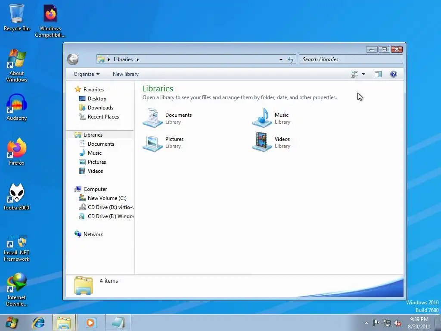The image size is (441, 331).
Task: Open New Volume (C:) drive
Action: point(107,198)
